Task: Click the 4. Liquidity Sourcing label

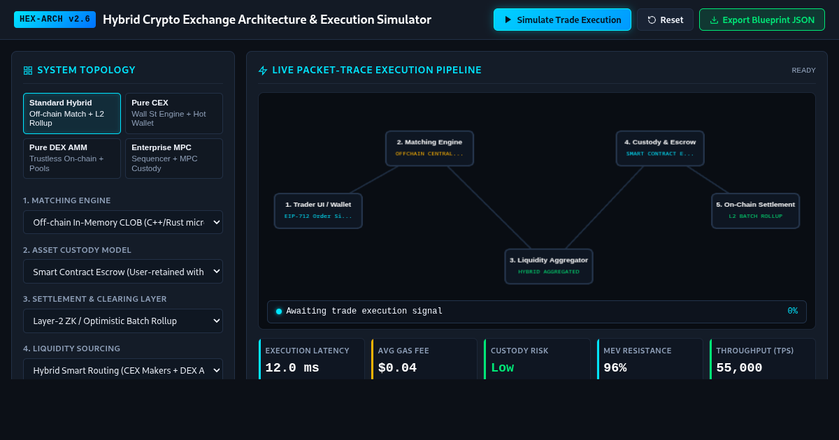Action: 71,349
